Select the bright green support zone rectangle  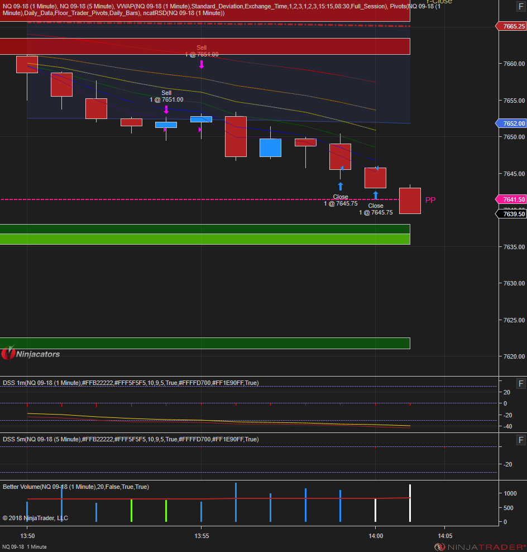click(205, 239)
